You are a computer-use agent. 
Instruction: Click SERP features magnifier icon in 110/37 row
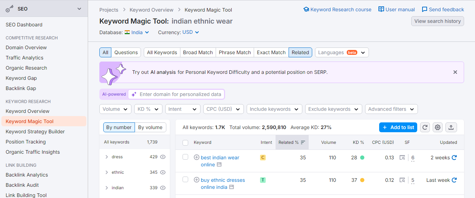point(402,180)
